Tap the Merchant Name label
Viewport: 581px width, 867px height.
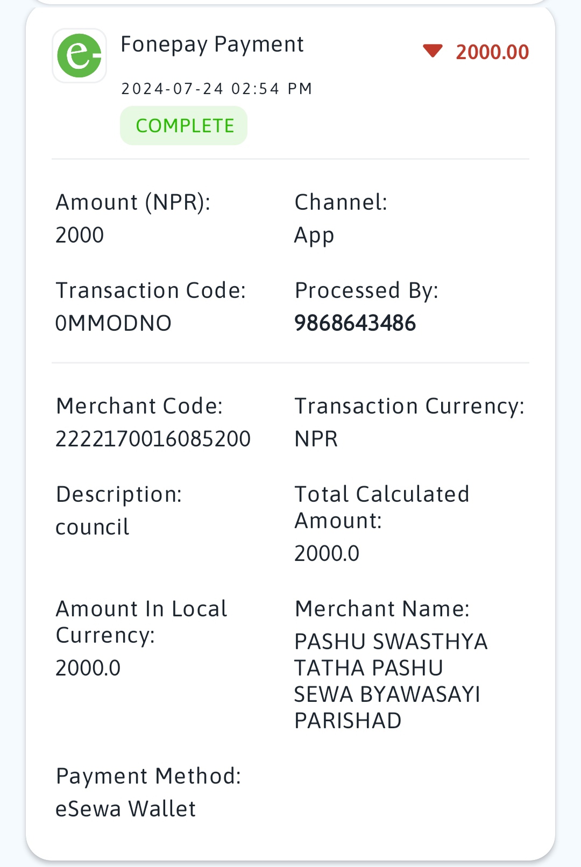382,609
